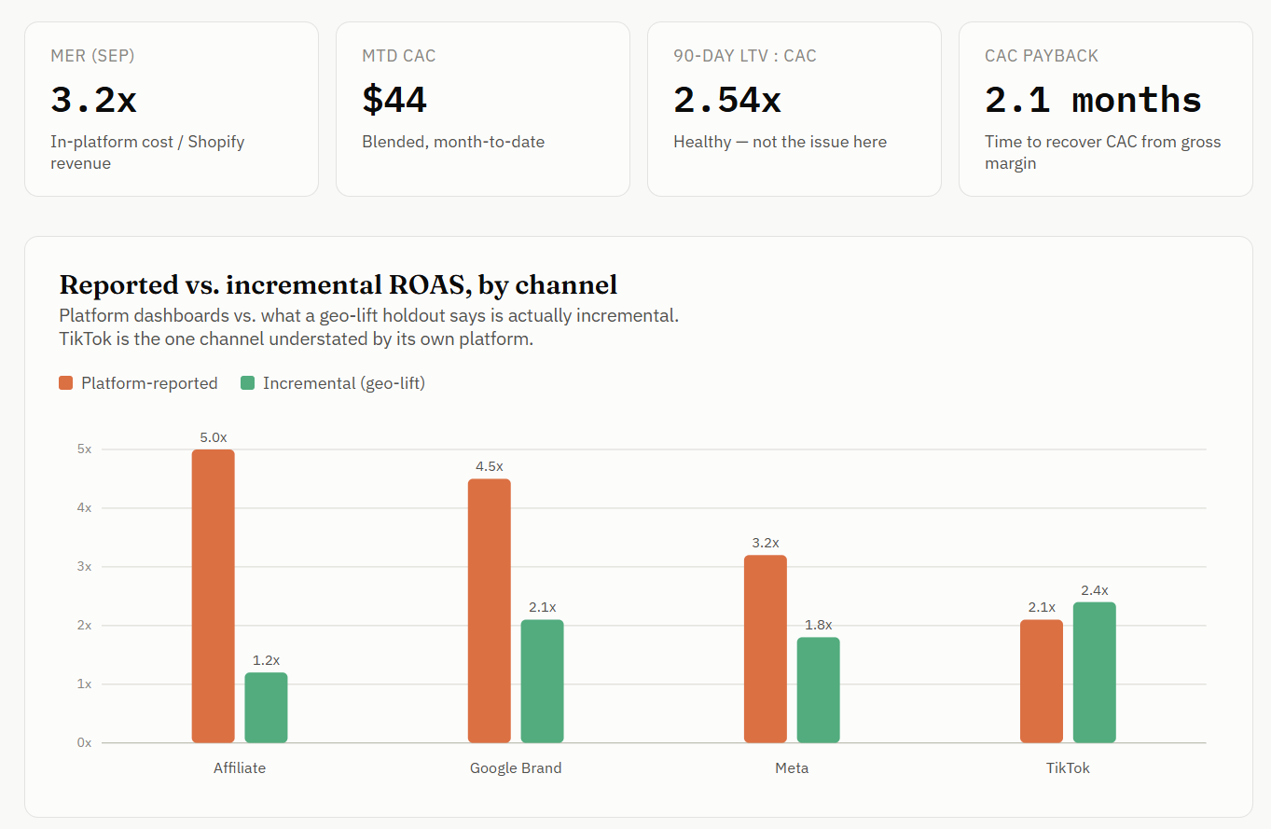Click the Affiliate platform-reported orange bar
Screen dimensions: 1271x829
pos(213,596)
